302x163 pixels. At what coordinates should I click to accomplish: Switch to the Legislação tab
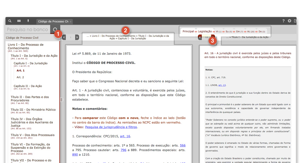coord(204,32)
